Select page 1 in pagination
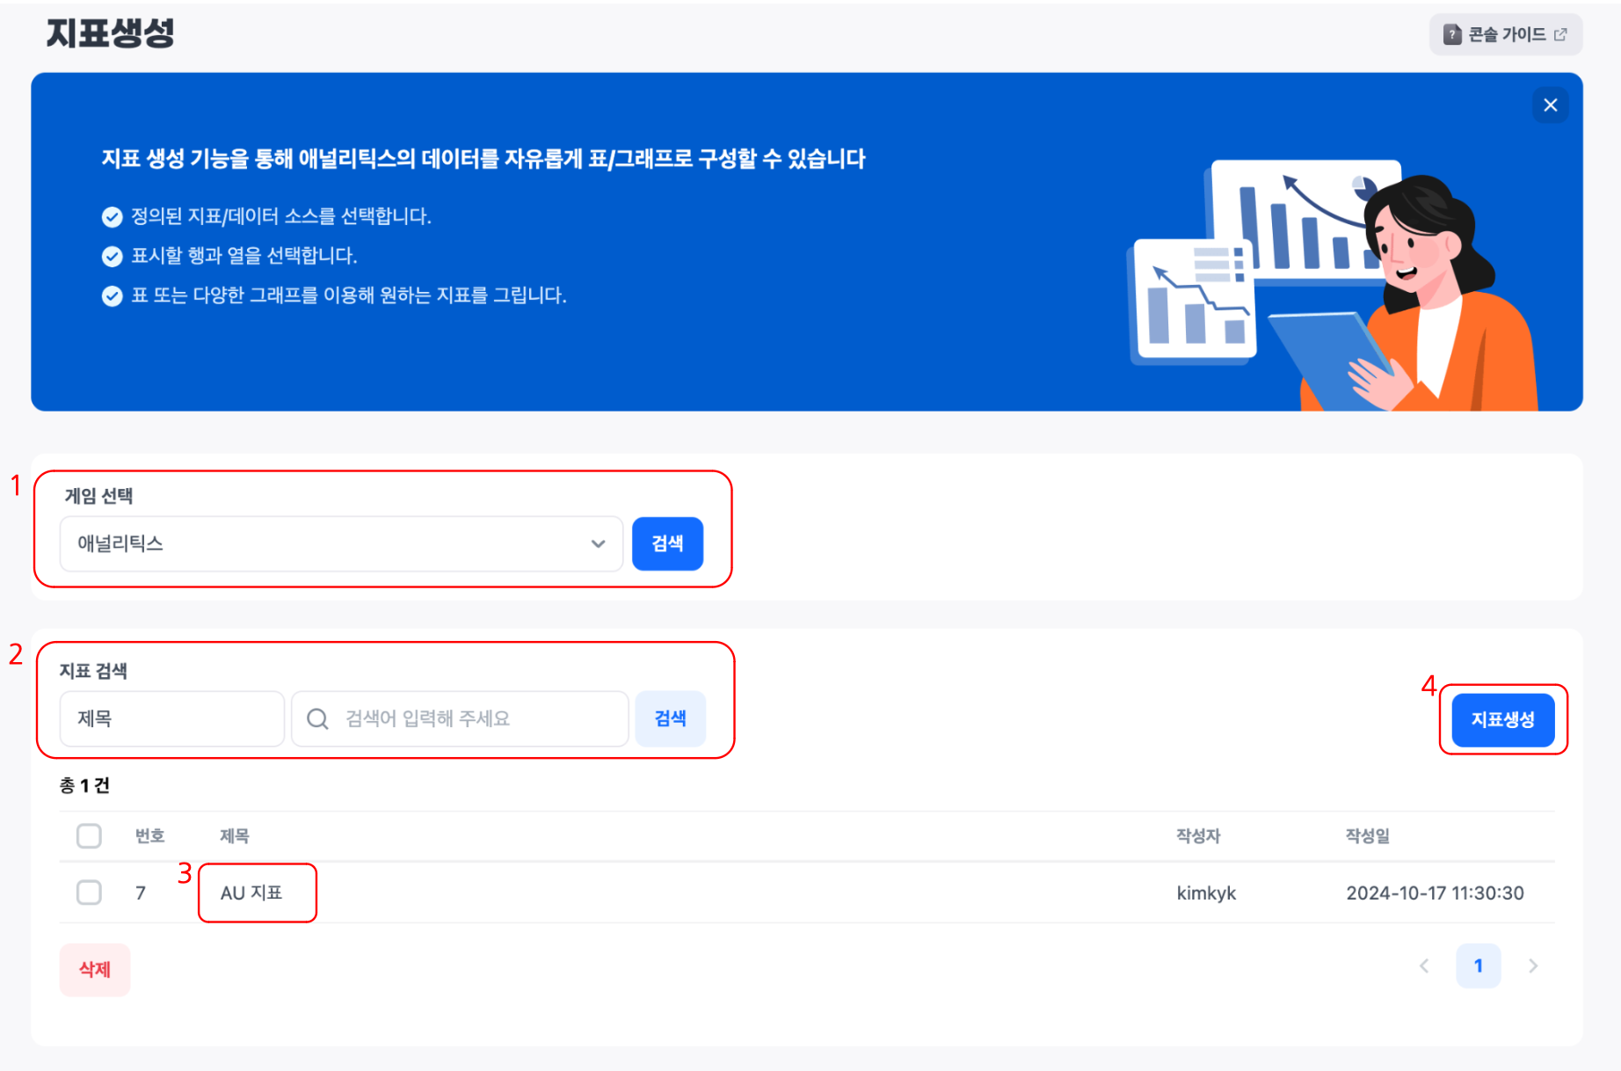 pos(1478,965)
